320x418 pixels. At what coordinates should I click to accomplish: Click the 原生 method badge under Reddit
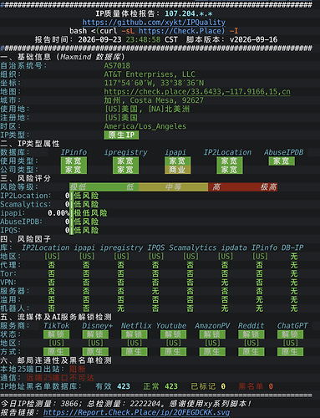(251, 352)
